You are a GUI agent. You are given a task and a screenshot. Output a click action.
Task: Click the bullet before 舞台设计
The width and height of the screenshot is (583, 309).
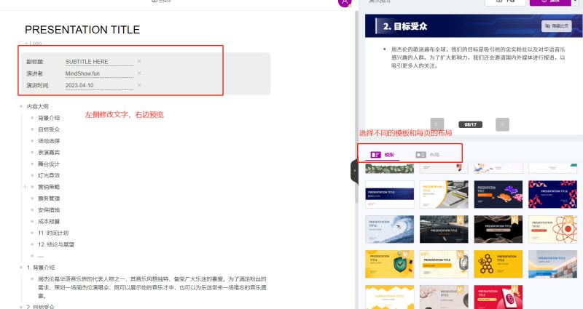click(33, 164)
